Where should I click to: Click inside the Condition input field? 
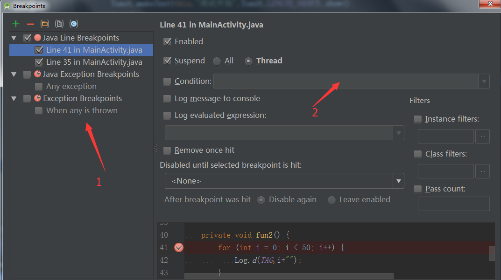point(346,82)
